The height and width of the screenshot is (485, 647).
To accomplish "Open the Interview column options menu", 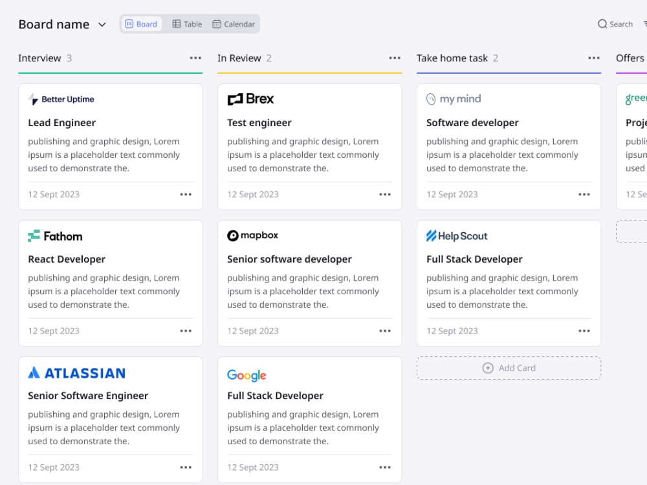I will tap(195, 58).
